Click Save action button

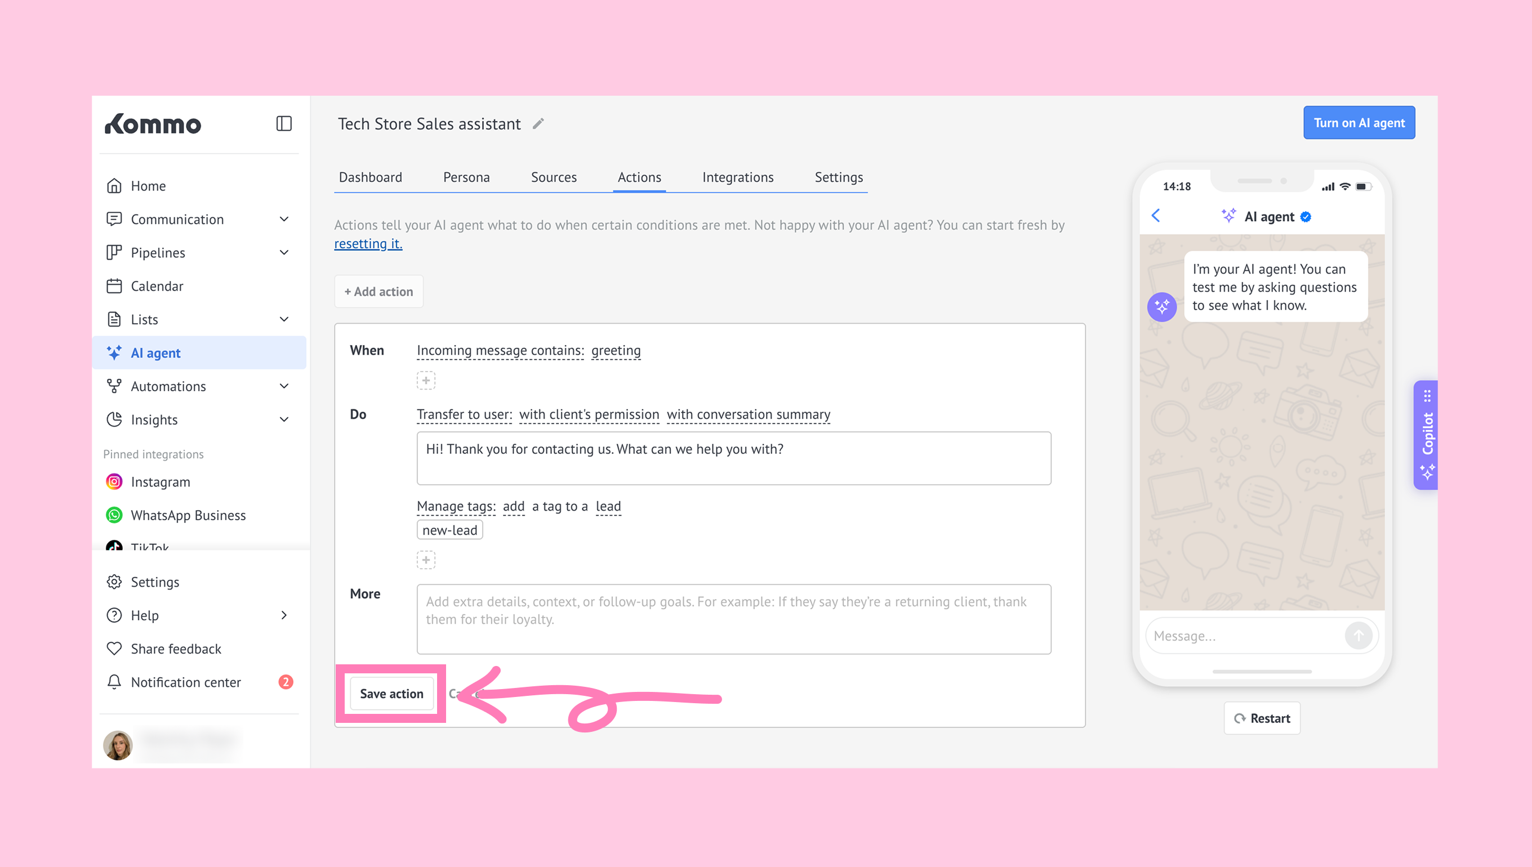pyautogui.click(x=391, y=693)
